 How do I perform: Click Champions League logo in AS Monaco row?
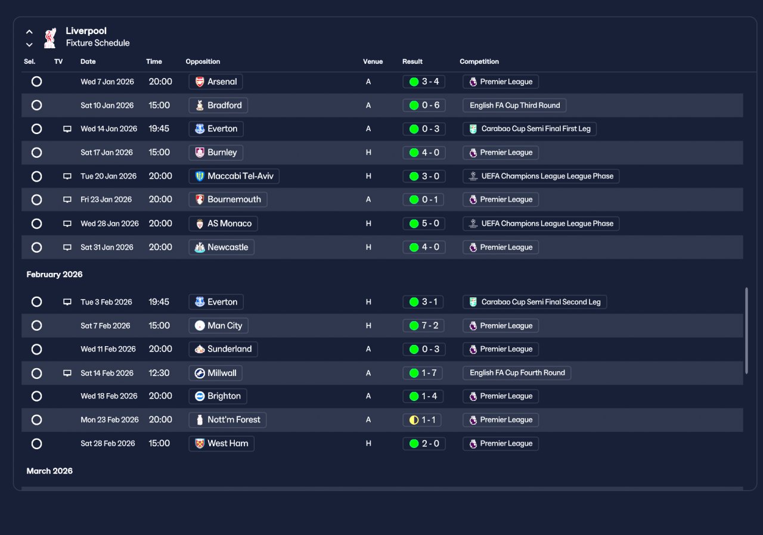click(x=473, y=223)
